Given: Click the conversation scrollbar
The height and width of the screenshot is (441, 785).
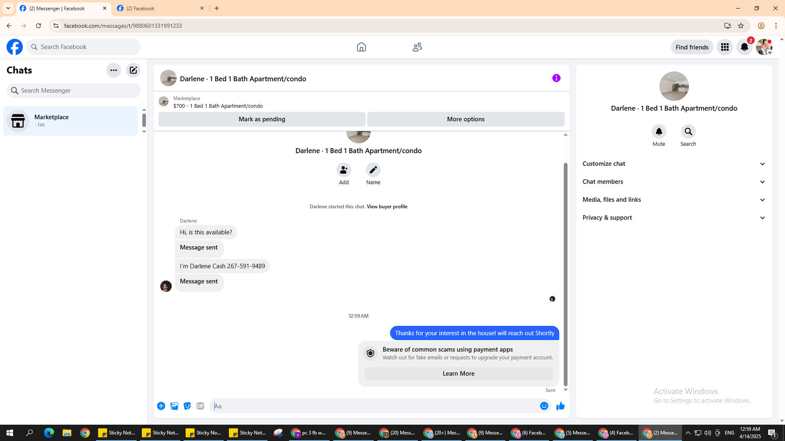Looking at the screenshot, I should 565,274.
